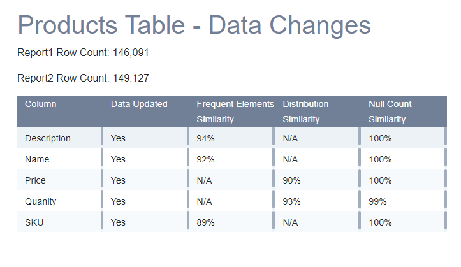This screenshot has width=461, height=267.
Task: Select the Name row label
Action: pos(37,159)
